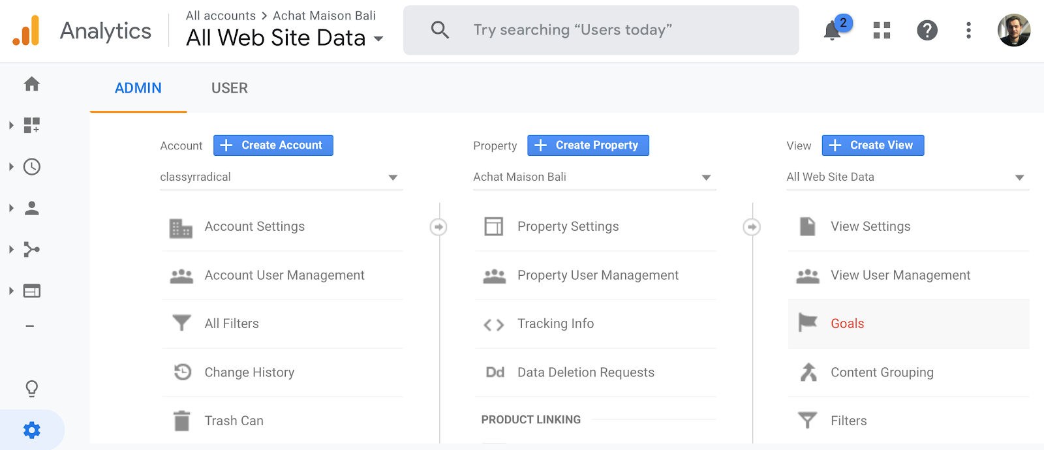Click the Trash Can icon
Viewport: 1044px width, 450px height.
[x=182, y=421]
